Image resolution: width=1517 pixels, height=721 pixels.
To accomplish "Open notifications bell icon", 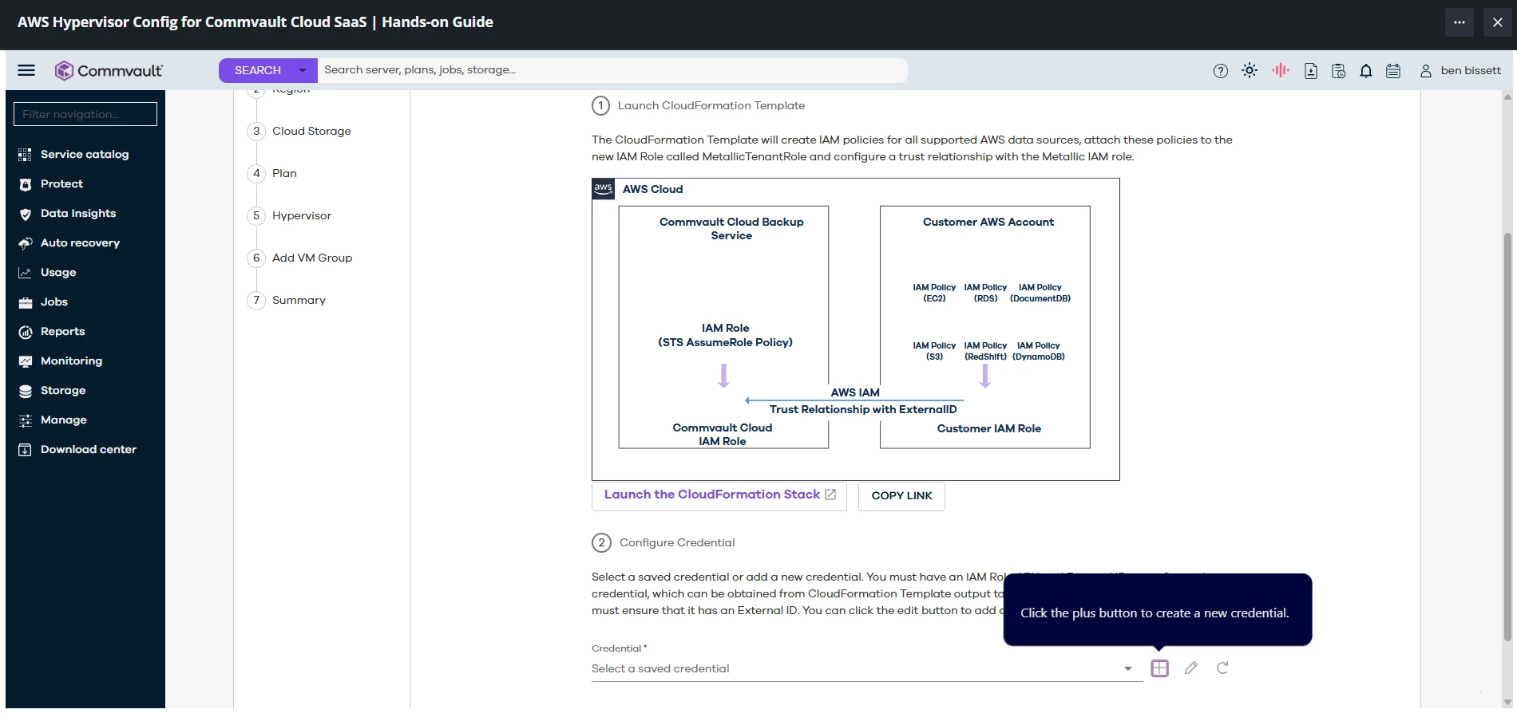I will pos(1366,71).
